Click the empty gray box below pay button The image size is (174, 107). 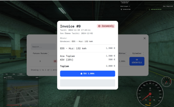click(x=88, y=83)
